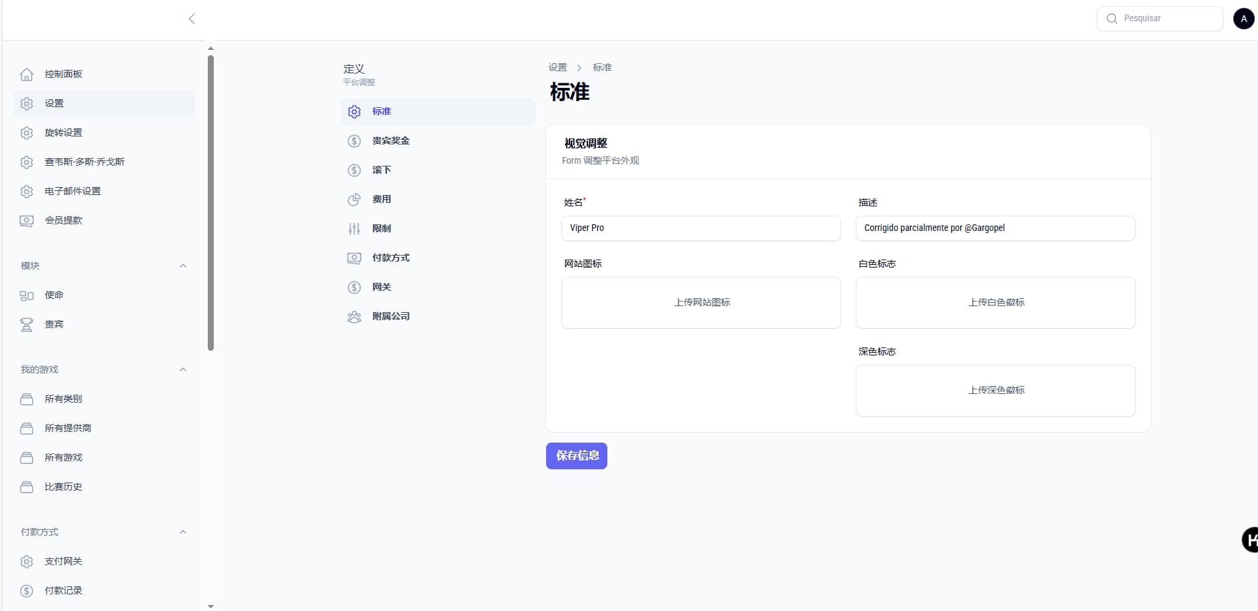Click the sliders icon beside 限制
The height and width of the screenshot is (611, 1258).
coord(354,229)
